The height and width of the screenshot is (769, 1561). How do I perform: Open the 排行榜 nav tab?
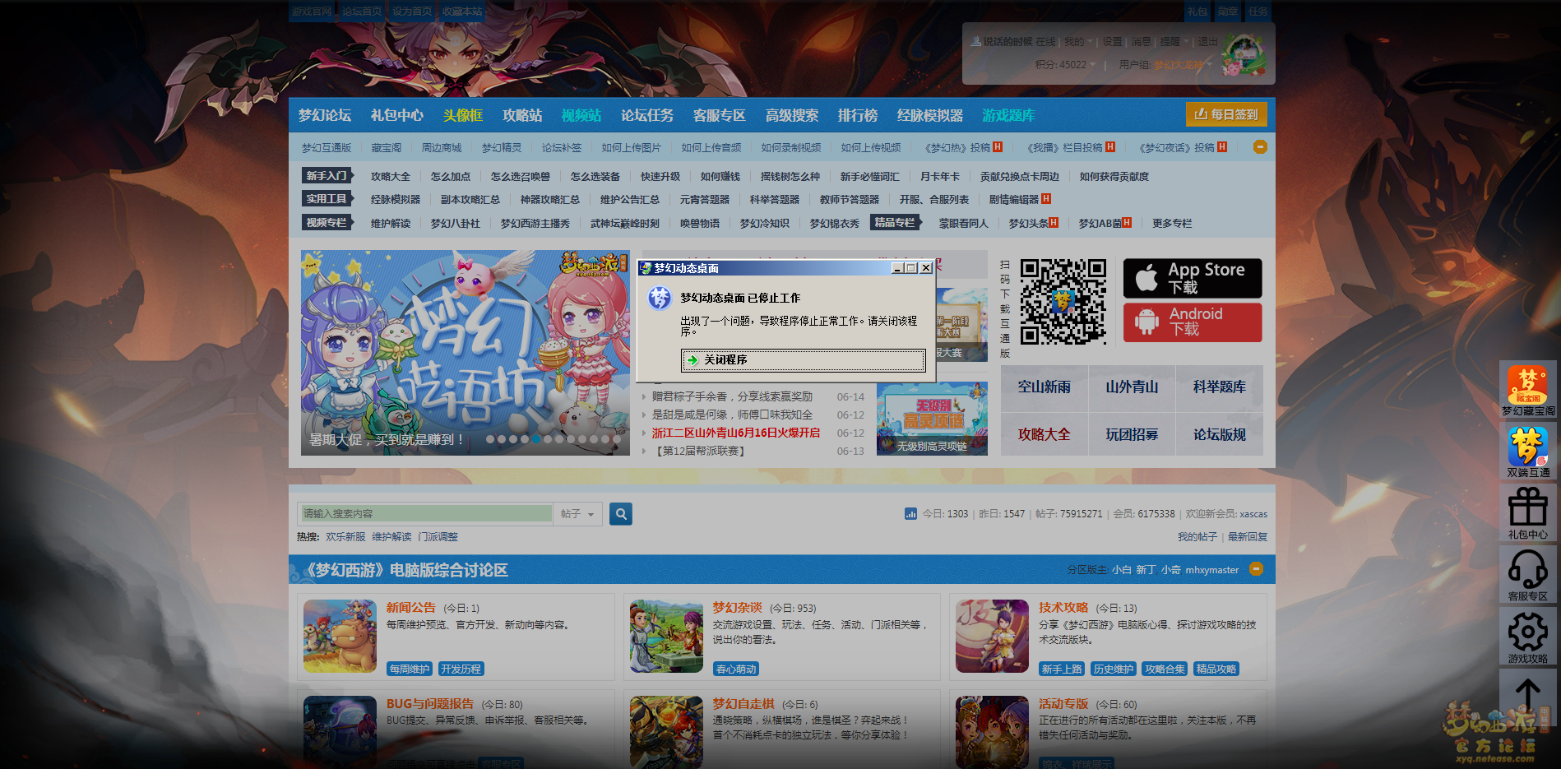tap(858, 116)
